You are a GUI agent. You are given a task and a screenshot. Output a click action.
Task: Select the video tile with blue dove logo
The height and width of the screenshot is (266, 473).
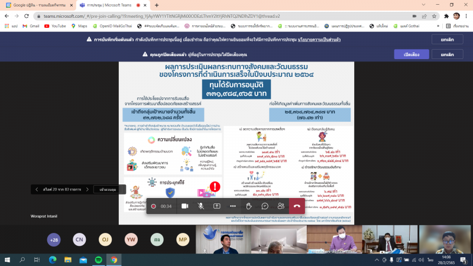pos(223,239)
